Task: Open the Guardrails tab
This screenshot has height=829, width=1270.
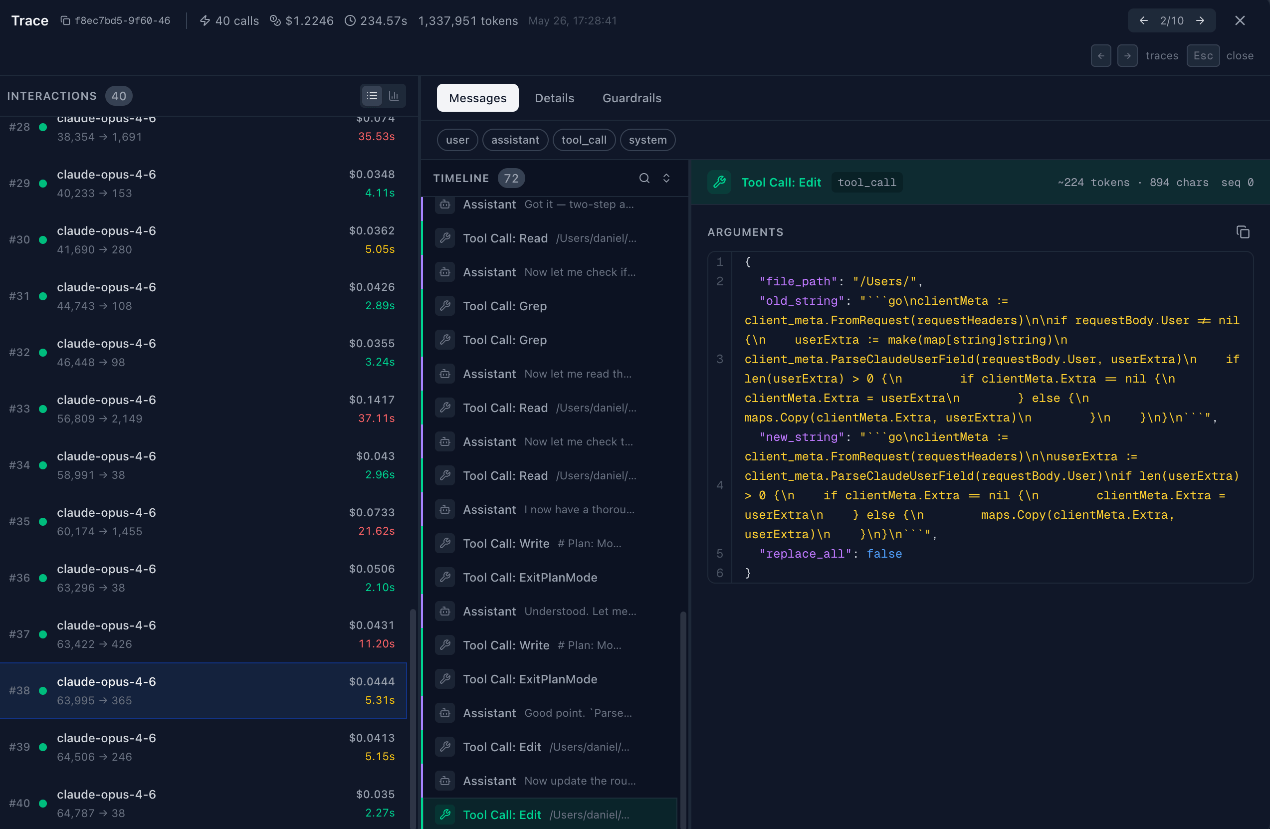Action: 632,98
